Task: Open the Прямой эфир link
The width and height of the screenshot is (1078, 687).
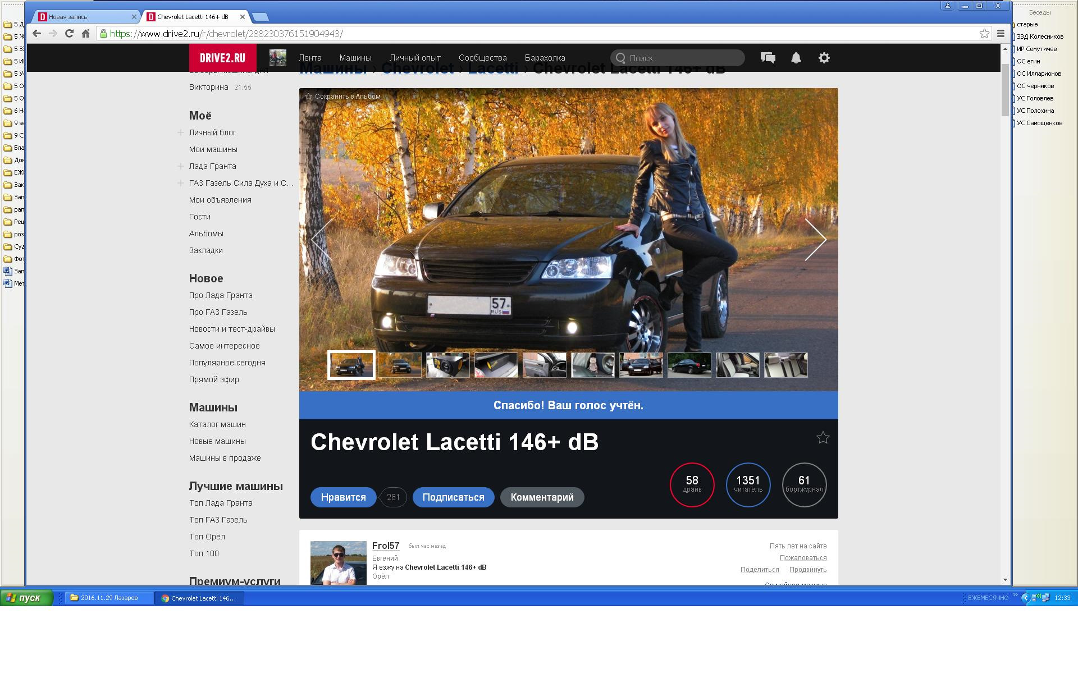Action: click(x=214, y=379)
